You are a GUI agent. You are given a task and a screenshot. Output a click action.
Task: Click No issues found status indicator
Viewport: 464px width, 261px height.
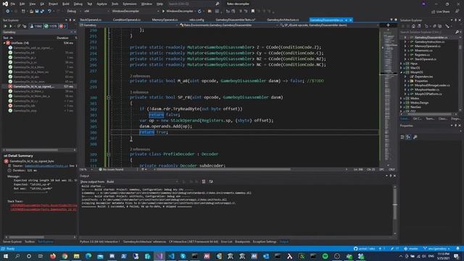[x=111, y=170]
